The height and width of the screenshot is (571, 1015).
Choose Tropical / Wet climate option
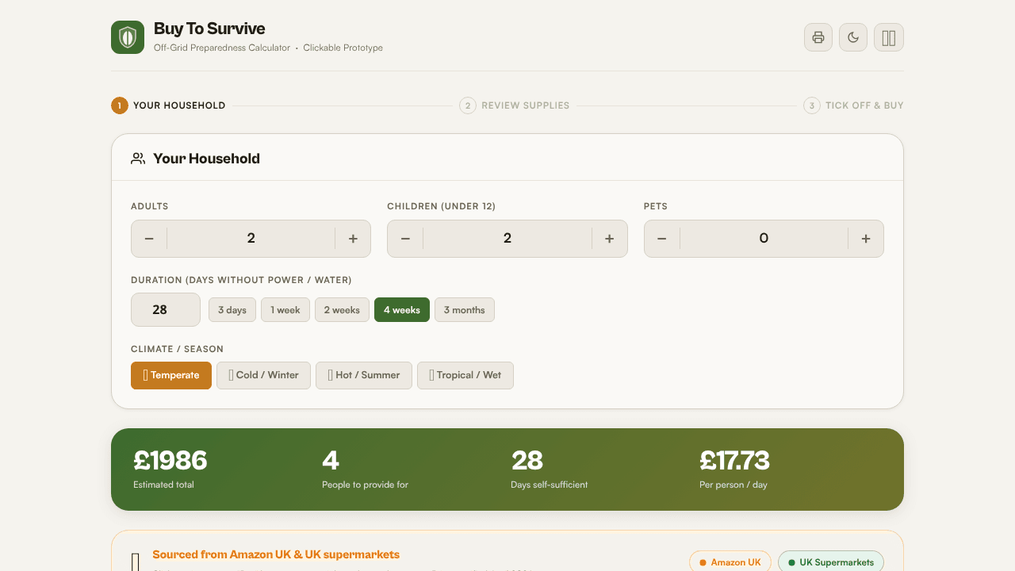(465, 375)
